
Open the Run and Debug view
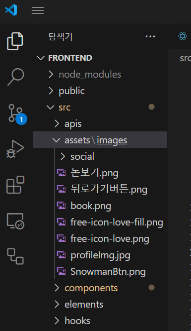15,149
